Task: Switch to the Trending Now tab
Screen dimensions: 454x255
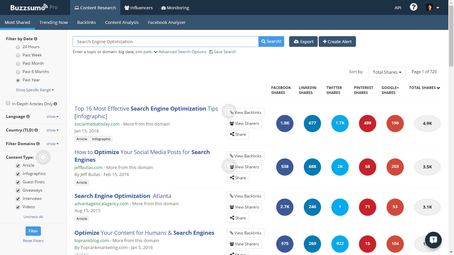Action: (x=54, y=22)
